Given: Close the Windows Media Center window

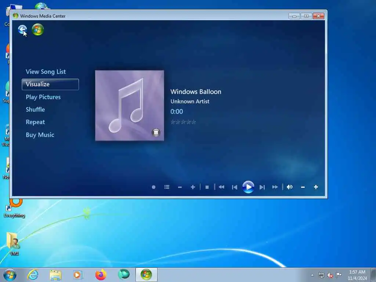Looking at the screenshot, I should click(x=318, y=16).
